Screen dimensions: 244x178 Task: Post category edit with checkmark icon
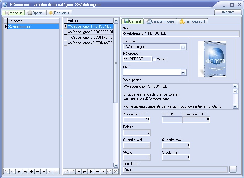(50, 171)
